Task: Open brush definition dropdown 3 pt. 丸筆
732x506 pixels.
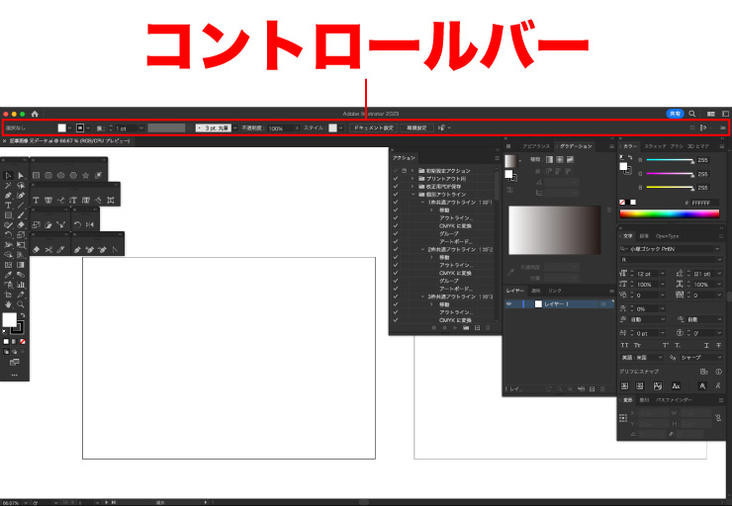Action: [x=234, y=127]
